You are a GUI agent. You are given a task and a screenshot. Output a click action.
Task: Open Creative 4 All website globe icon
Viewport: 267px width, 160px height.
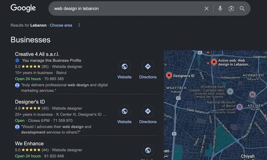click(x=124, y=66)
